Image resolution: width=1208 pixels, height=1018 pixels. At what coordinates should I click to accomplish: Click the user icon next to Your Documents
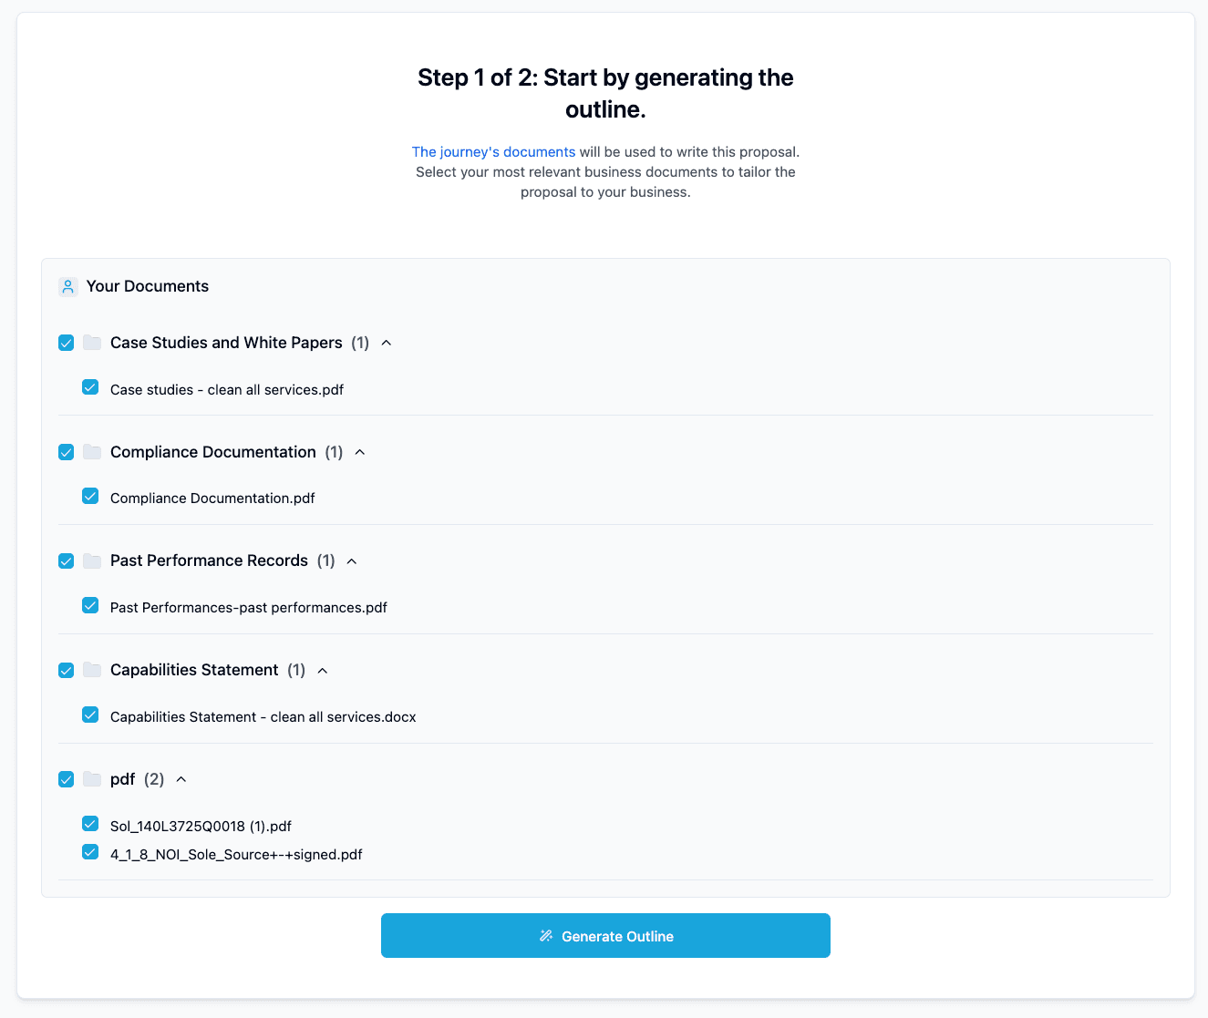(x=68, y=286)
